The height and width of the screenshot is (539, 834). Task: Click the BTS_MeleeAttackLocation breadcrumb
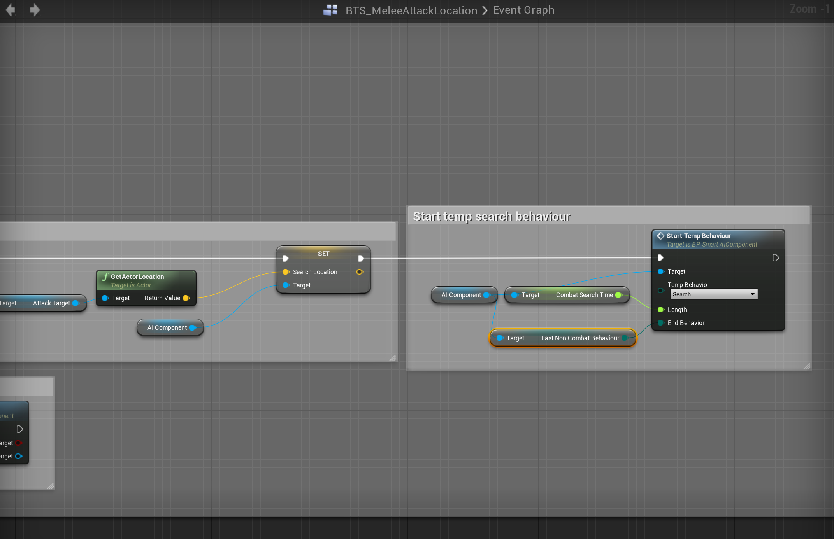(x=411, y=10)
